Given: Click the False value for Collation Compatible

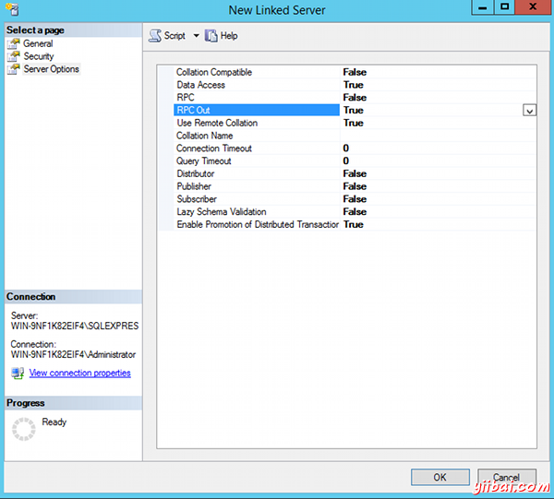Looking at the screenshot, I should click(355, 72).
